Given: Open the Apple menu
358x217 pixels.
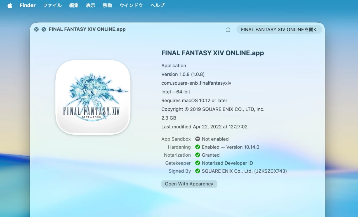Looking at the screenshot, I should click(x=10, y=5).
